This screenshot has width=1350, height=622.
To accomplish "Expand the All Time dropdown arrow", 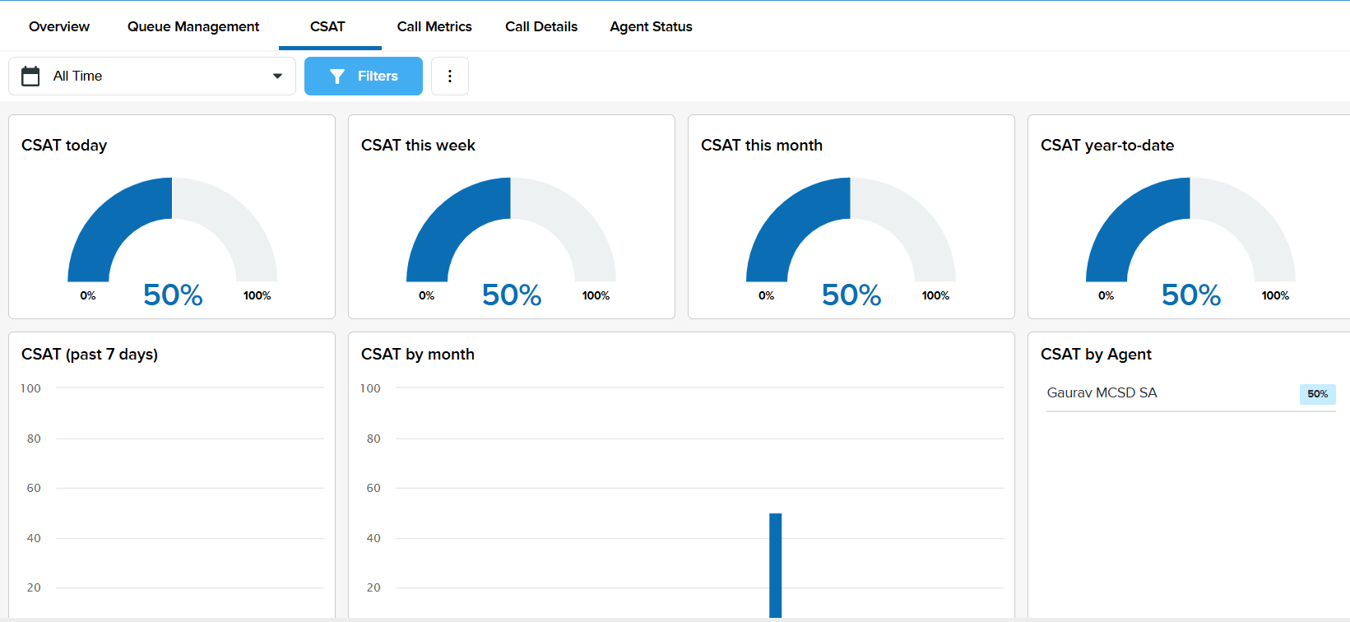I will point(277,77).
